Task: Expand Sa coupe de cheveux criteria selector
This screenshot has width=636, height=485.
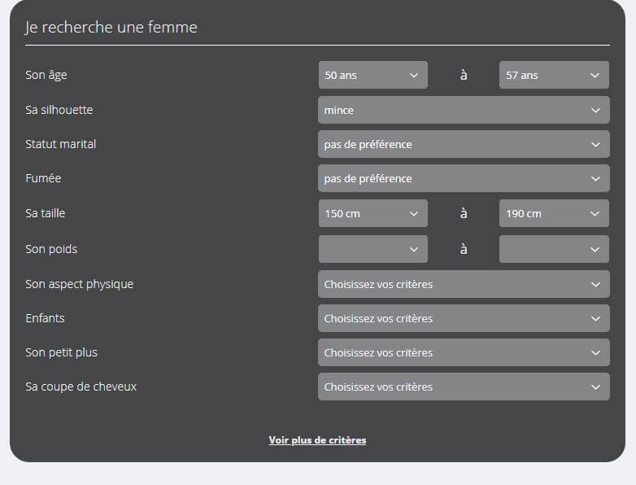Action: [463, 387]
